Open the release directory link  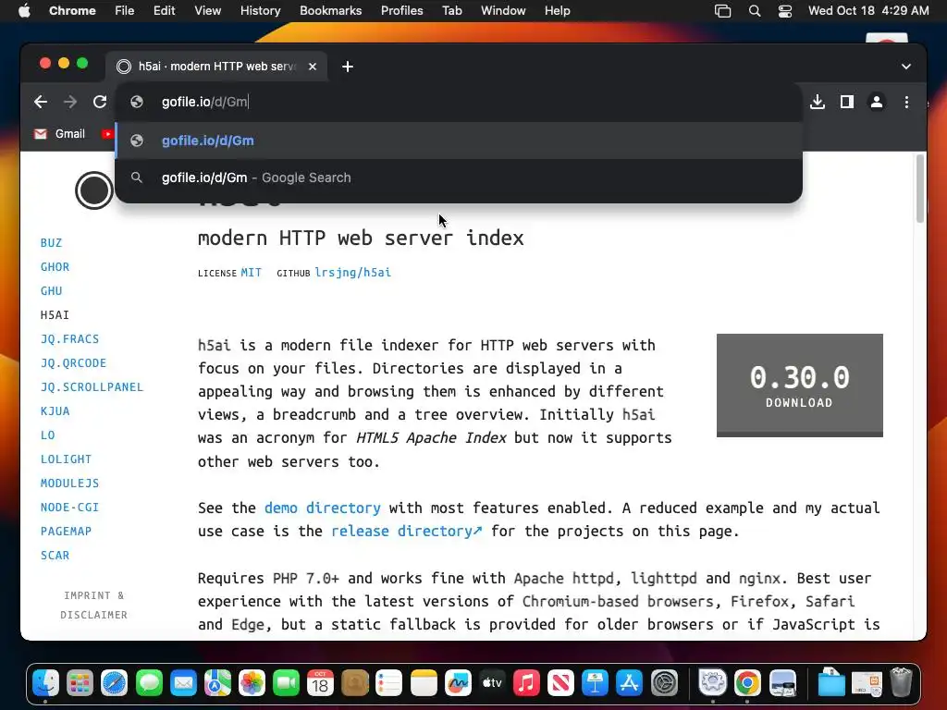tap(407, 532)
